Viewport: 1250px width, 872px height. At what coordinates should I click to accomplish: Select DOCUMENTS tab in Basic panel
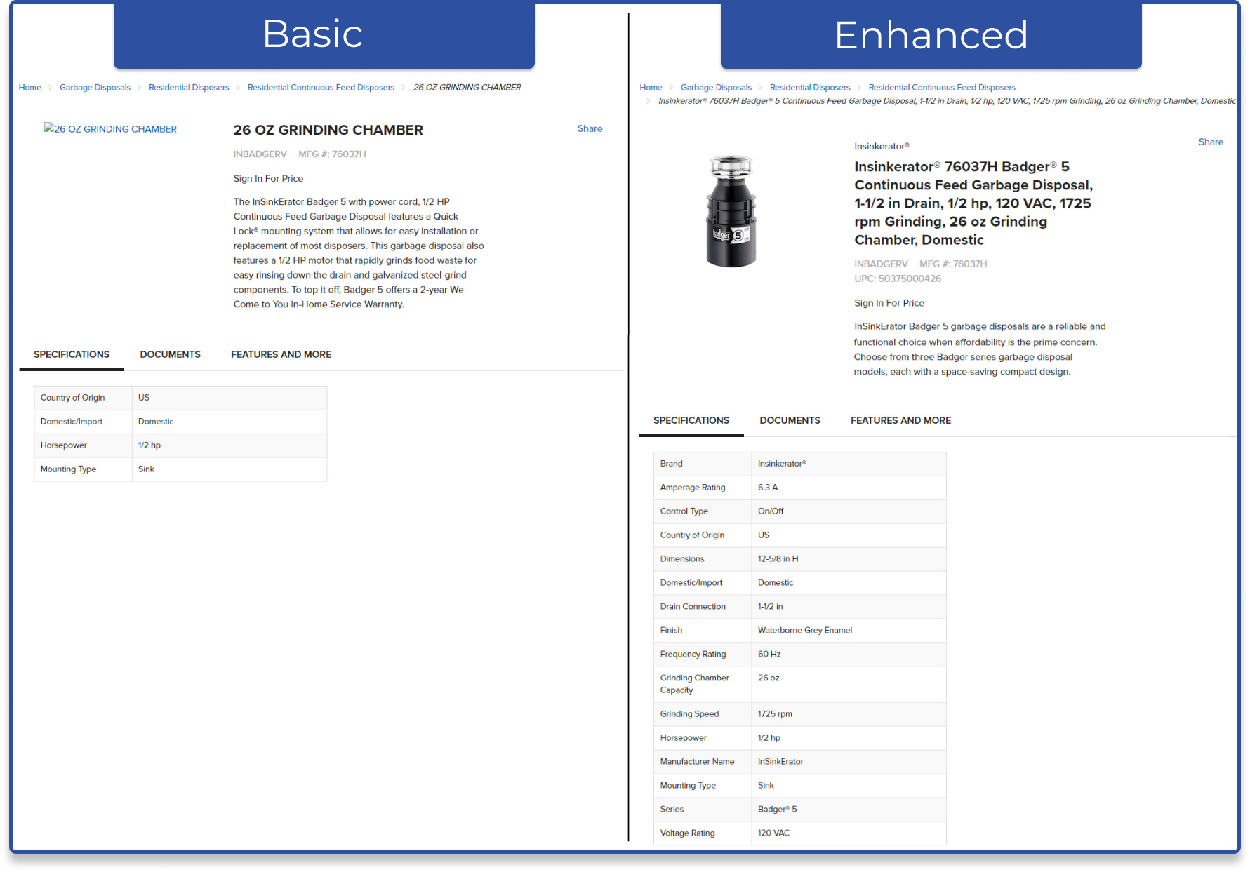click(170, 354)
